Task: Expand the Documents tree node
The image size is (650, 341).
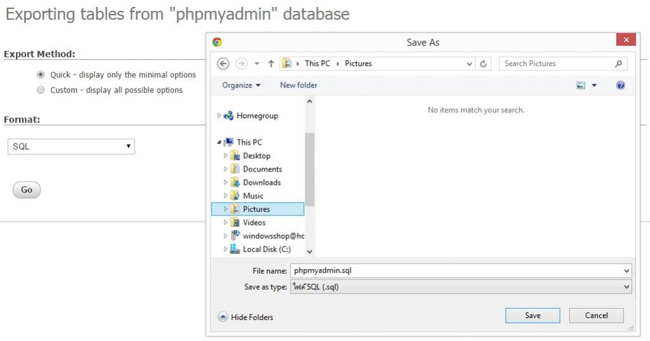Action: click(225, 169)
